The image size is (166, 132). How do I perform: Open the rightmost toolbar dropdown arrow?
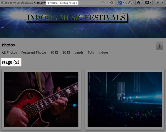[163, 3]
